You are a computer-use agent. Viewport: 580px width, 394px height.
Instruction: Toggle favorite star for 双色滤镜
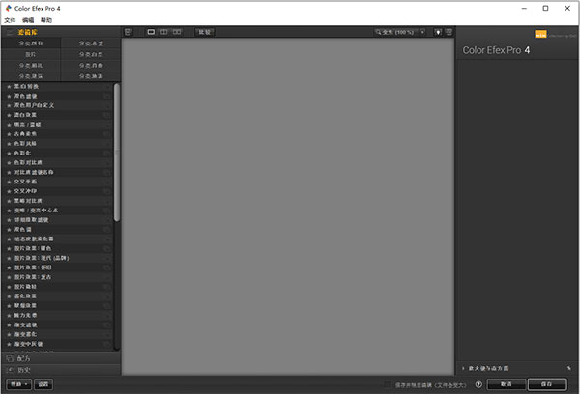(x=9, y=97)
